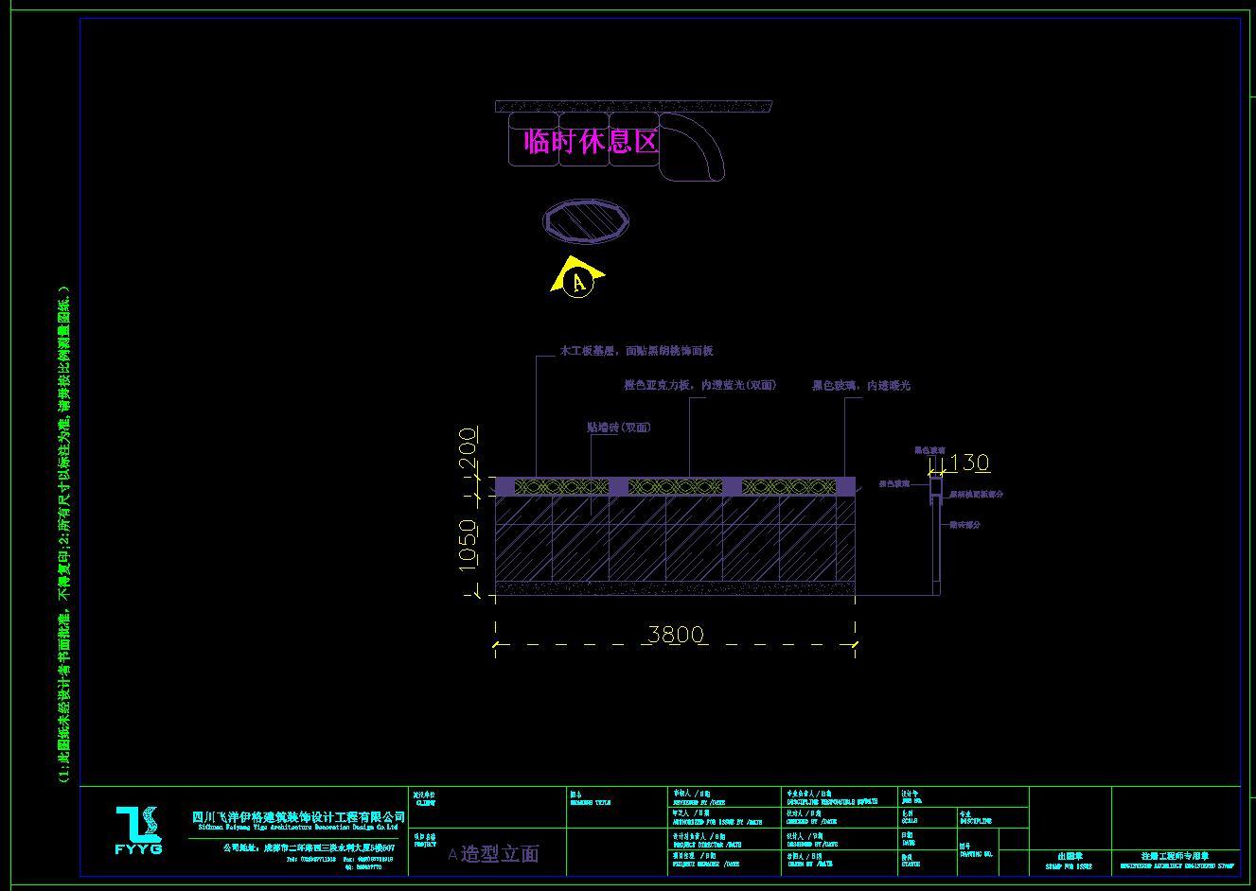
Task: Click the vertical green copyright note
Action: pos(63,533)
